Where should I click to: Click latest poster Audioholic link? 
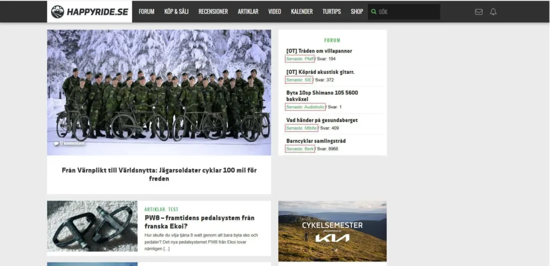[x=306, y=107]
